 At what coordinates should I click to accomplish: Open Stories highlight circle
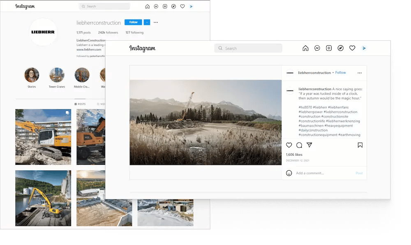[32, 75]
